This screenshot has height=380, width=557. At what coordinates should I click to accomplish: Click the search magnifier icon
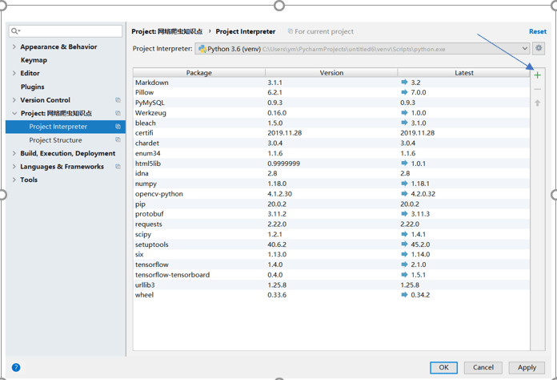point(15,31)
